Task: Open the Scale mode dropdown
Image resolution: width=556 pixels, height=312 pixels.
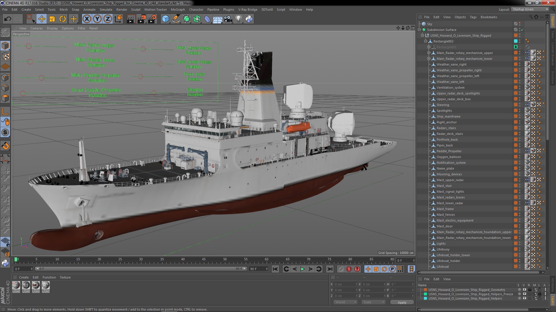Action: pyautogui.click(x=373, y=302)
